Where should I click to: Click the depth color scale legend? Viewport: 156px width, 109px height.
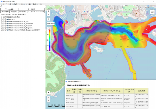[x=49, y=39]
